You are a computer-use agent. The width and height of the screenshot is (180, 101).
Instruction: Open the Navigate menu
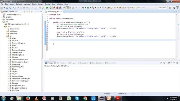coord(27,4)
